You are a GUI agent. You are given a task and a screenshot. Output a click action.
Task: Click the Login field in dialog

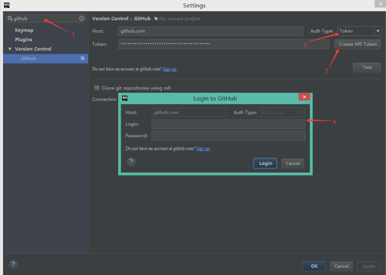tap(228, 124)
